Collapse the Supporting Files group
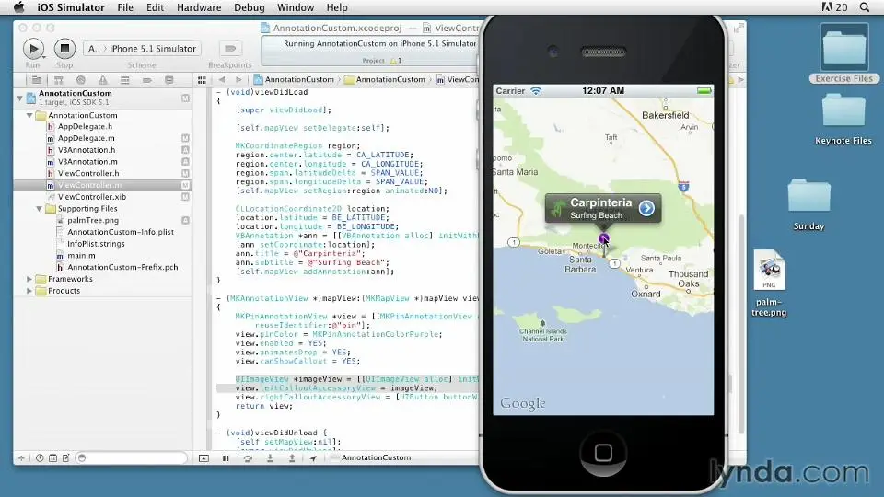The image size is (884, 497). click(x=39, y=209)
